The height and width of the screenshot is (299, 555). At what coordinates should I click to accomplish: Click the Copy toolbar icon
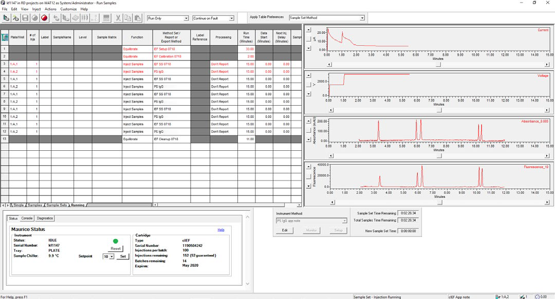point(126,17)
